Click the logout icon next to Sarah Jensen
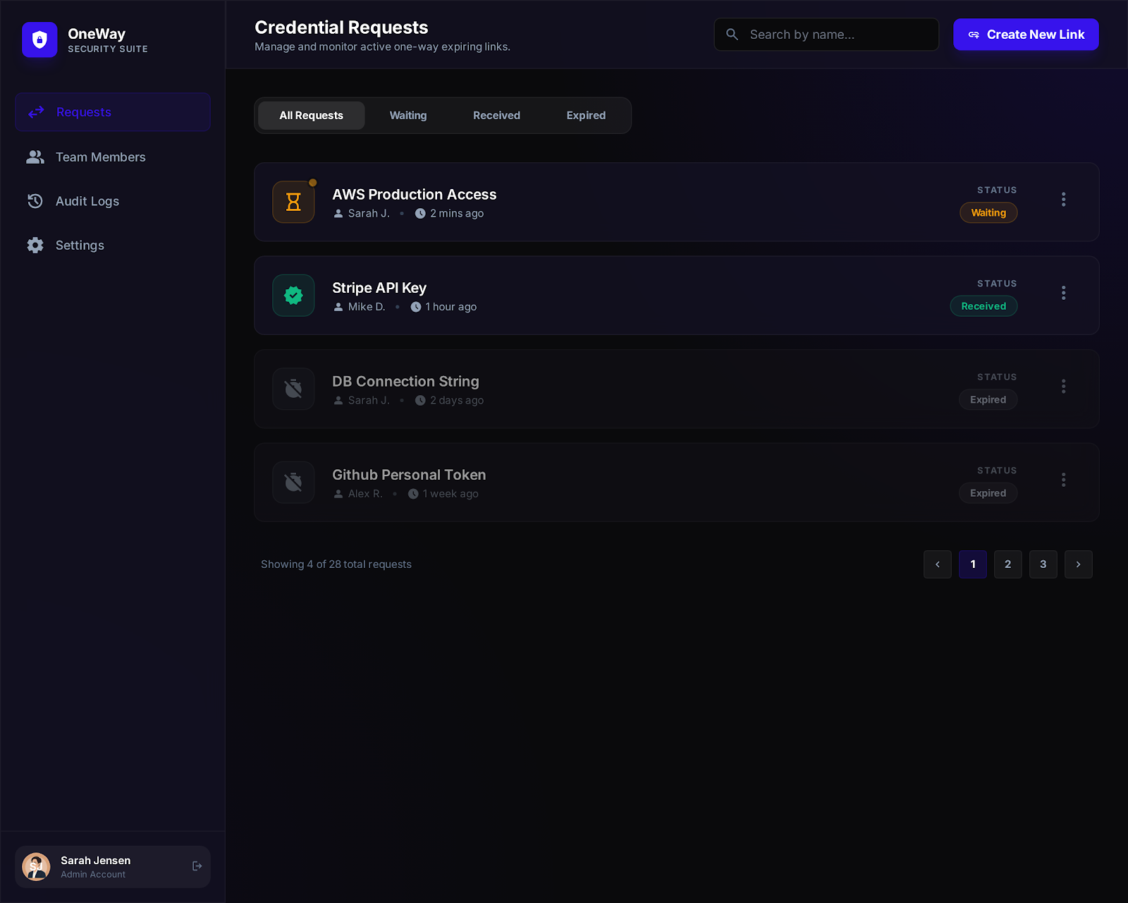The height and width of the screenshot is (903, 1128). pos(196,866)
